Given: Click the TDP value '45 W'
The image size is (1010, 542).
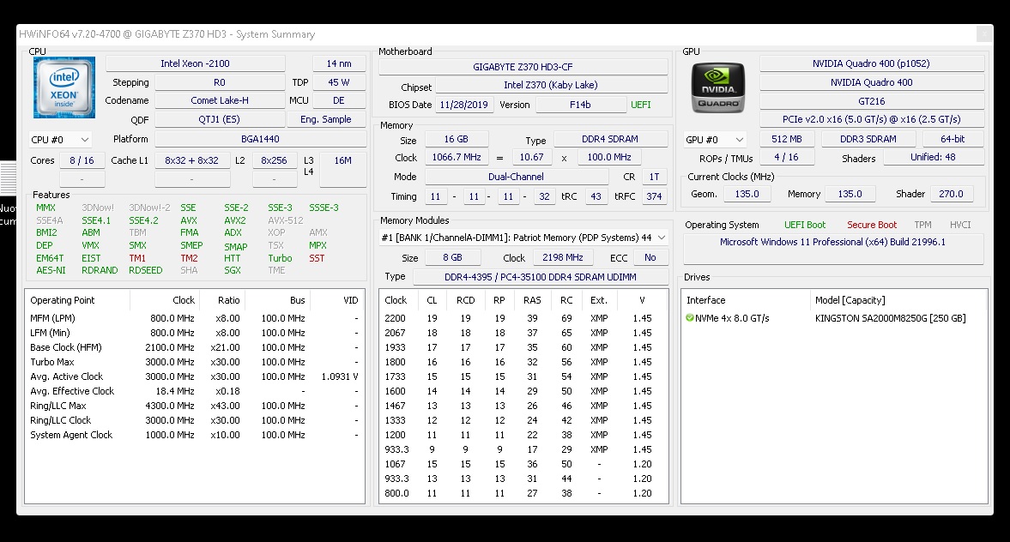Looking at the screenshot, I should click(x=339, y=82).
